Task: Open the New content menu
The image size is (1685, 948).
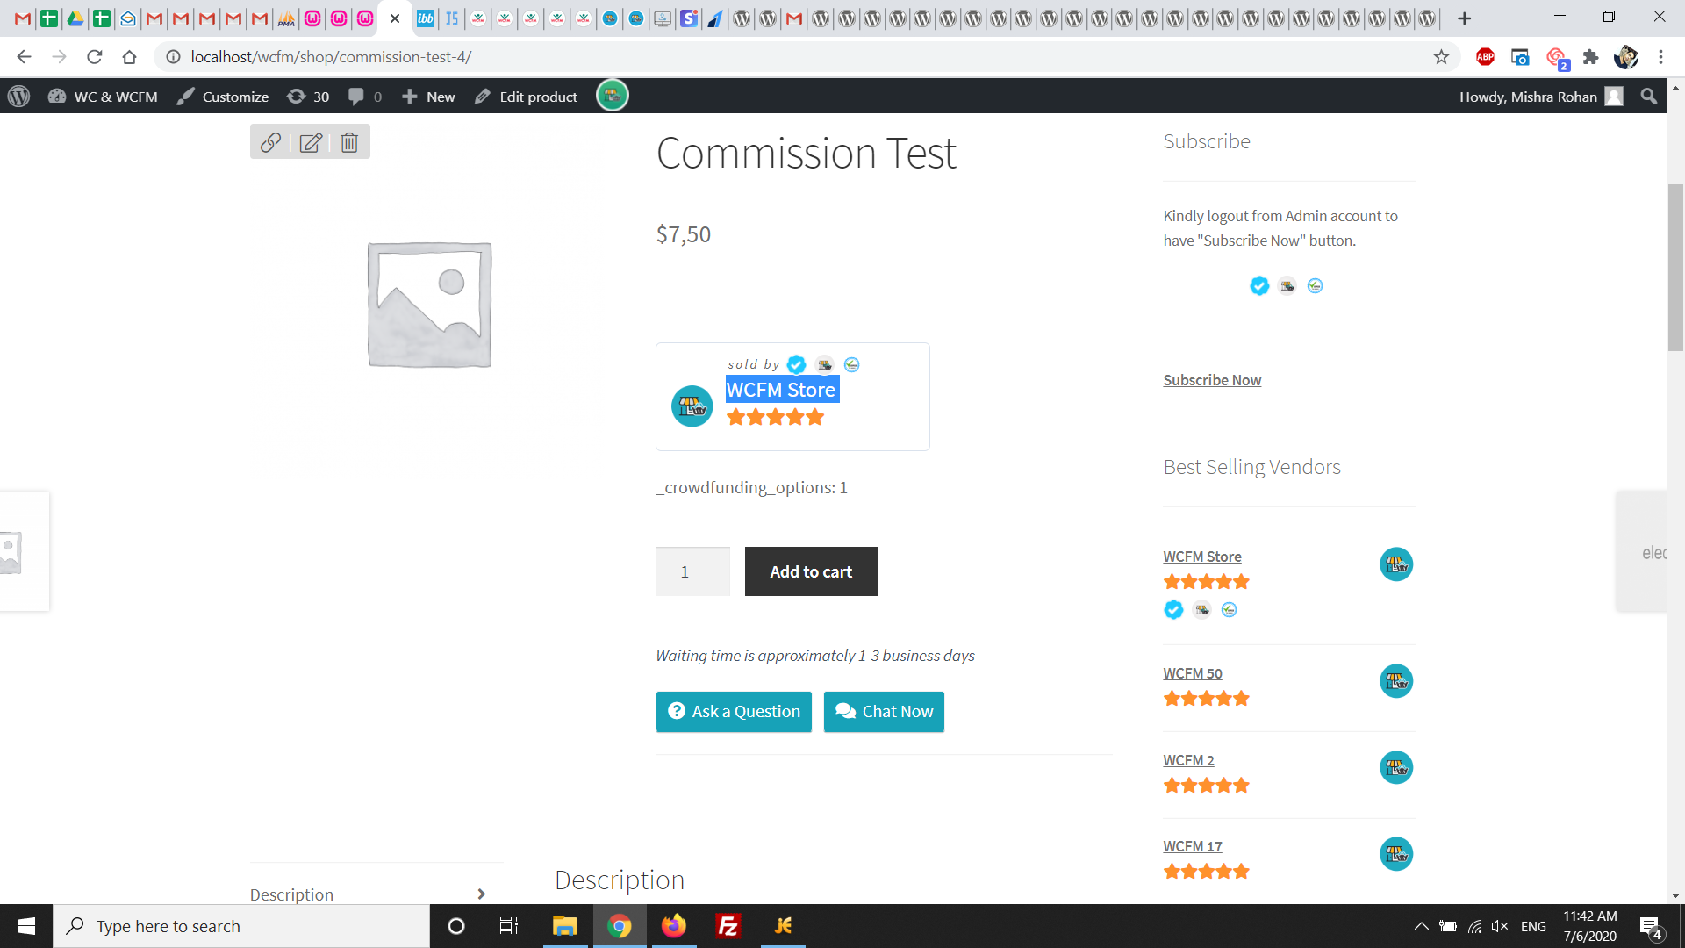Action: (x=428, y=97)
